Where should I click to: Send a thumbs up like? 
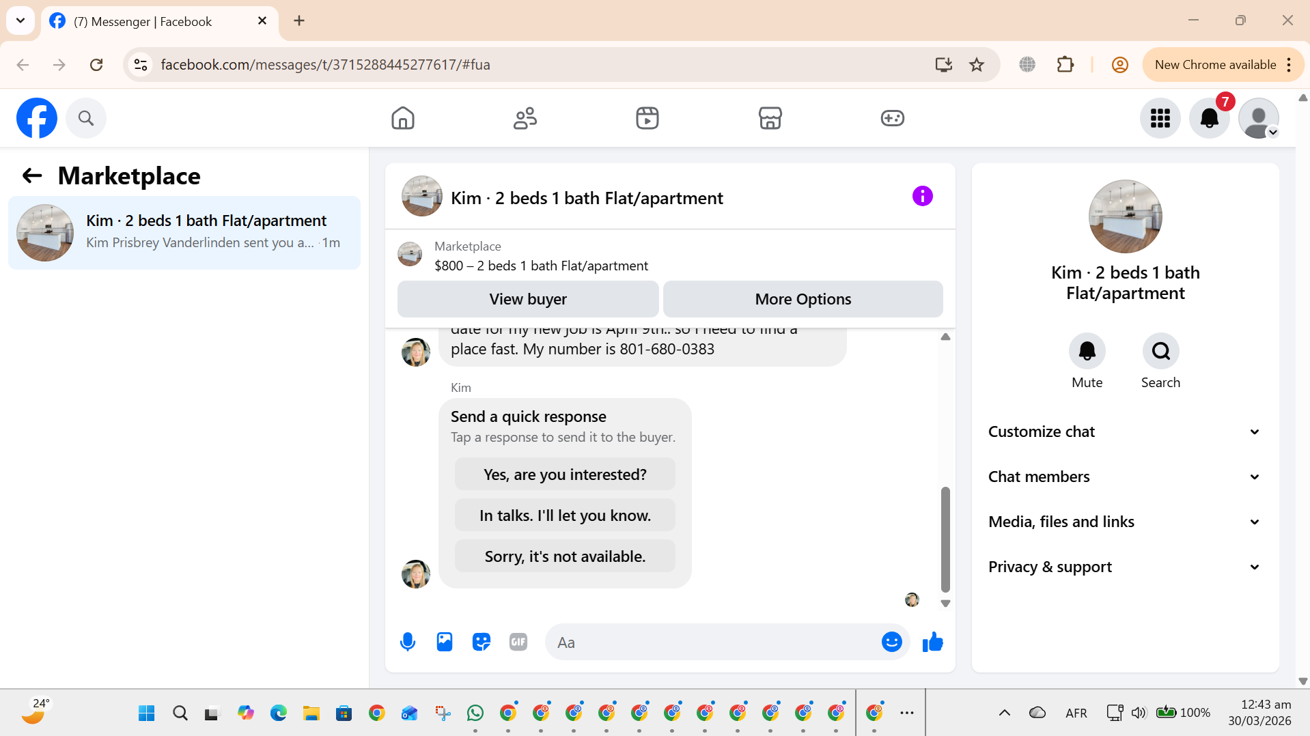pos(933,642)
